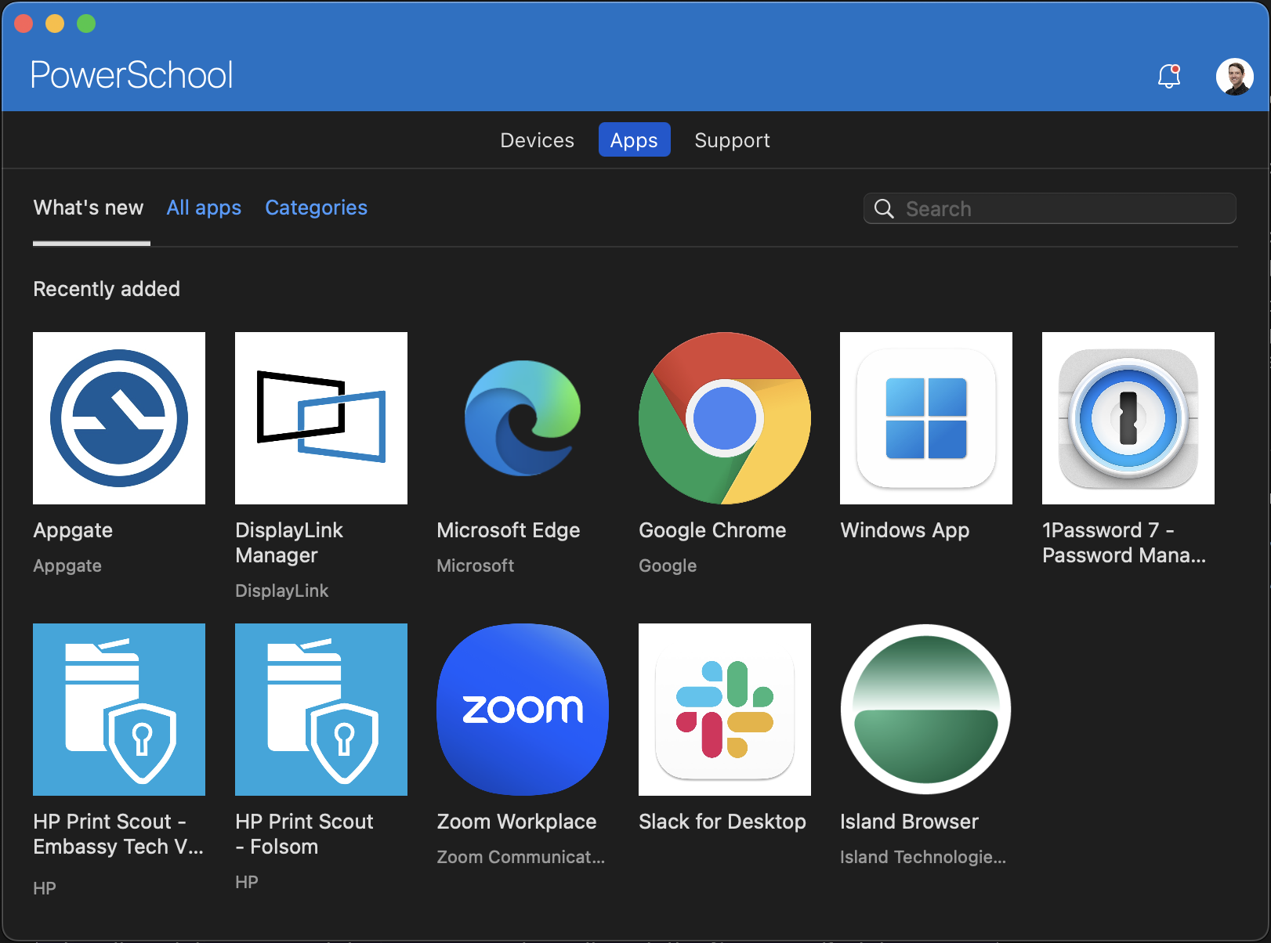This screenshot has width=1271, height=943.
Task: Click the Island Browser title
Action: (909, 822)
